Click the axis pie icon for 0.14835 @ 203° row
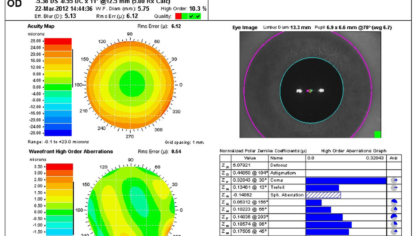The width and height of the screenshot is (419, 236). (x=394, y=217)
